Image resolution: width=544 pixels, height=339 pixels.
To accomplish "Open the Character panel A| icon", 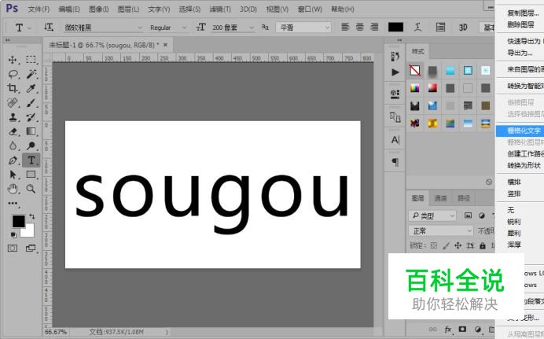I will point(395,140).
